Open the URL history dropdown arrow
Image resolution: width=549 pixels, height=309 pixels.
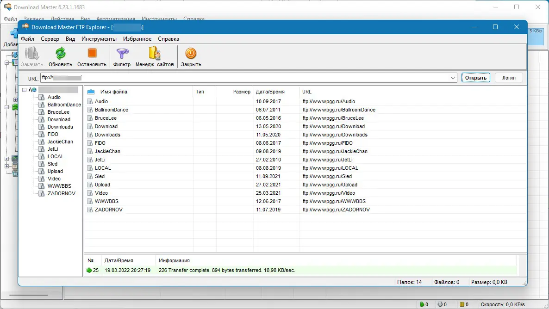[x=453, y=78]
